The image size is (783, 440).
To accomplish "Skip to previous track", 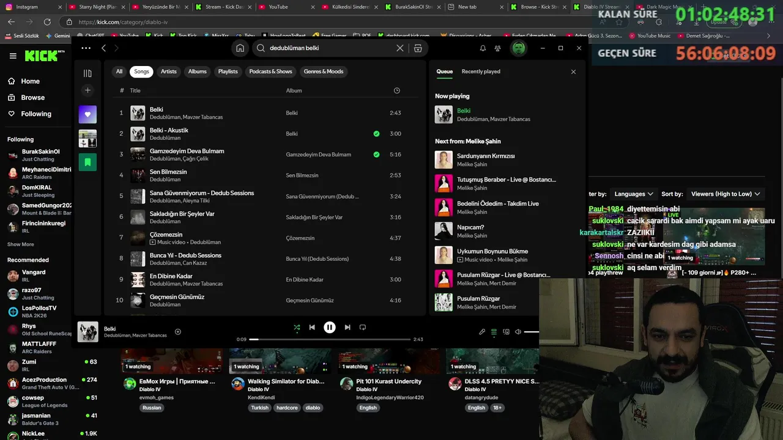I will pyautogui.click(x=312, y=328).
